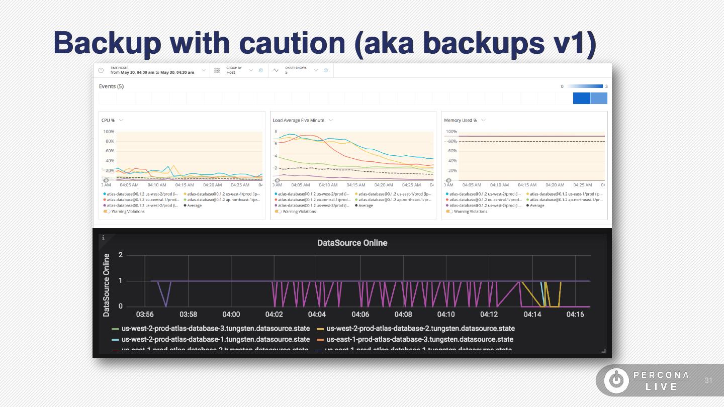This screenshot has width=724, height=407.
Task: Toggle the green ap-northeast-1 series in Load Average legend
Action: point(394,199)
